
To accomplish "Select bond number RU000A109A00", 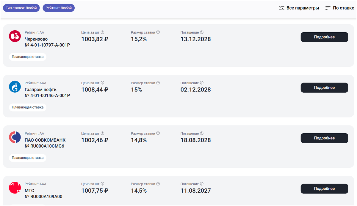I will (x=43, y=197).
